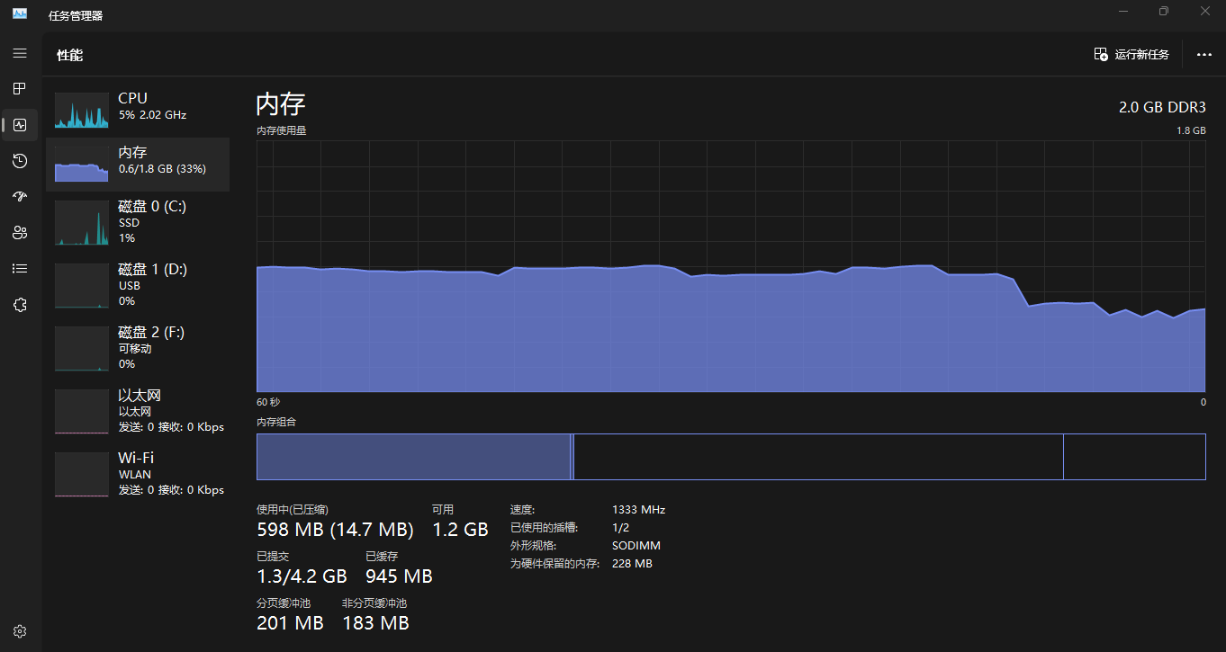Select 磁盘 0 (C:) SSD entry
Image resolution: width=1226 pixels, height=652 pixels.
(138, 222)
